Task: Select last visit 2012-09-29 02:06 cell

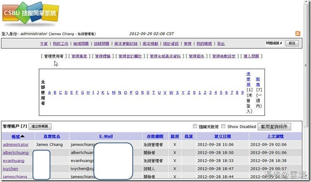Action: [269, 144]
